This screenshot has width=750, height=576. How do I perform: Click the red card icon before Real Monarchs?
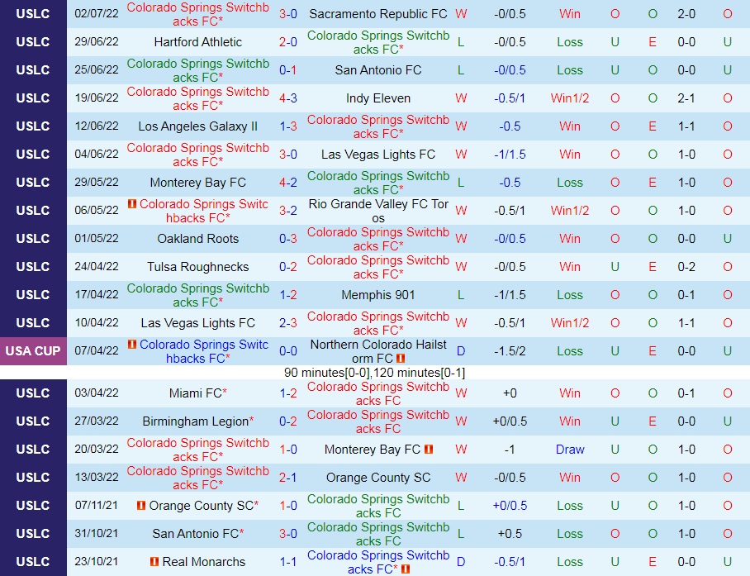pos(154,562)
